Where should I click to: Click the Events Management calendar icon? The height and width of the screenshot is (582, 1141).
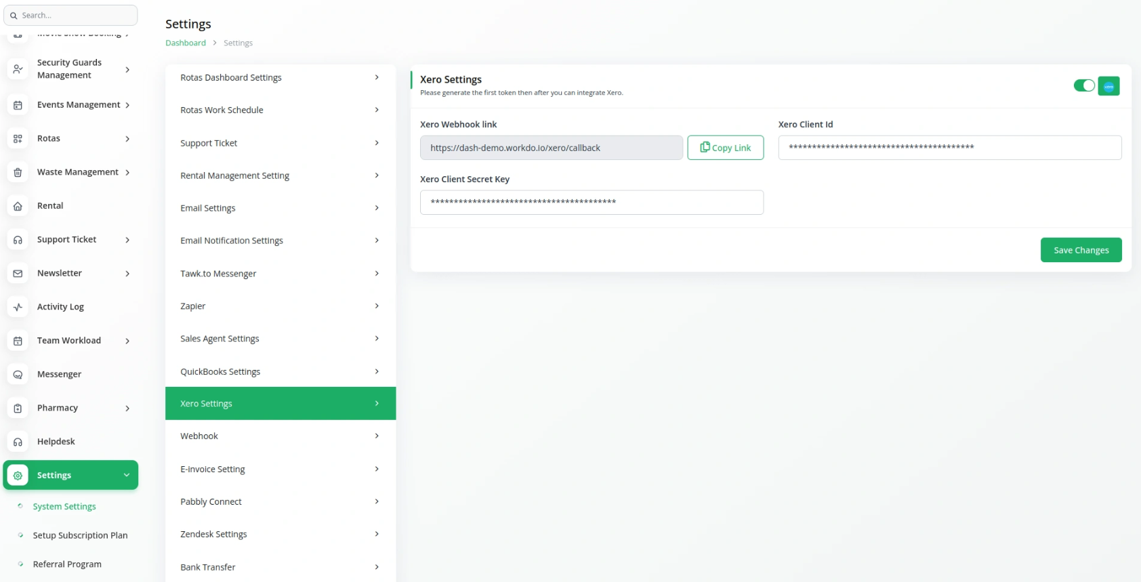pyautogui.click(x=18, y=105)
